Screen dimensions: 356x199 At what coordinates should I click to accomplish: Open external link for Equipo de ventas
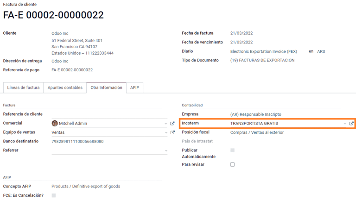coord(172,133)
